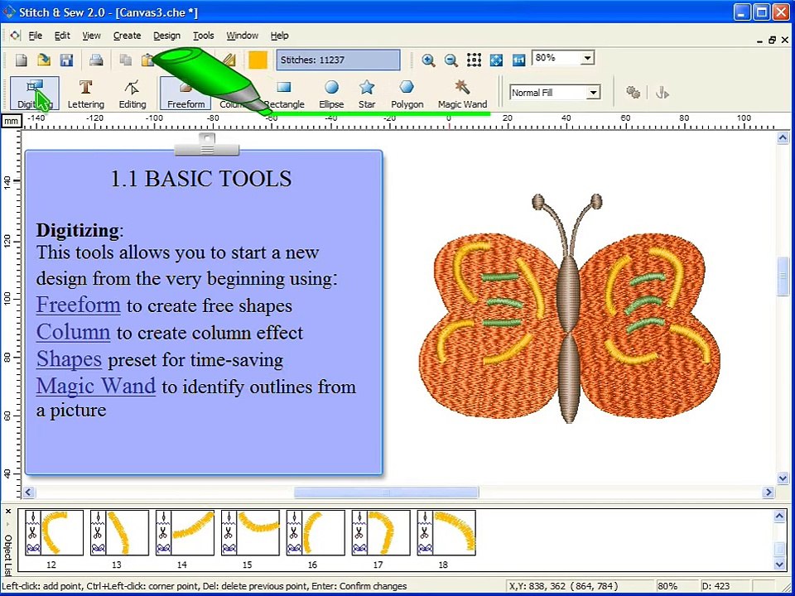This screenshot has width=795, height=596.
Task: Click the butterfly embroidery design on canvas
Action: (569, 309)
